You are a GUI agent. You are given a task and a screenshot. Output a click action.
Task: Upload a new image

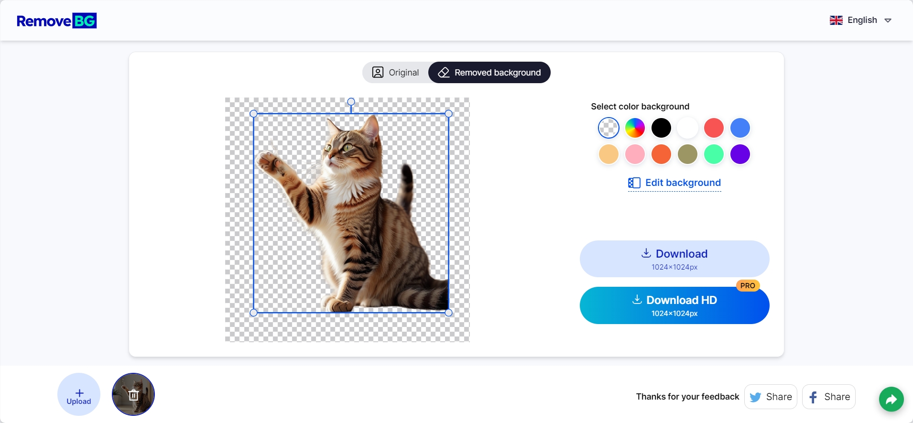tap(79, 394)
